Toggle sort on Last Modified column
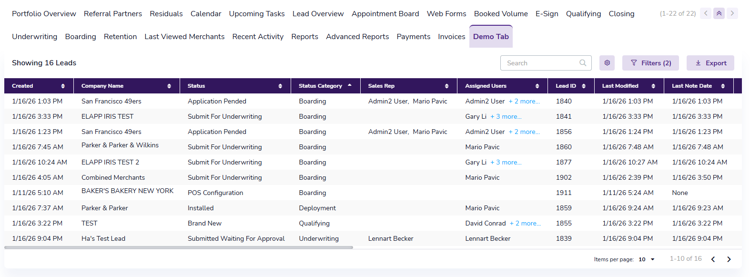This screenshot has height=277, width=750. click(x=653, y=86)
